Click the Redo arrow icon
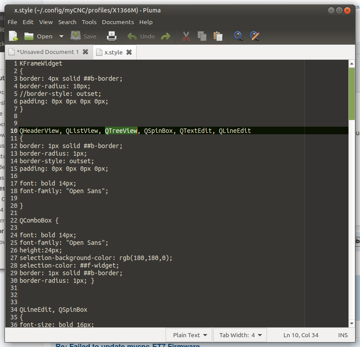Image resolution: width=360 pixels, height=347 pixels. click(166, 36)
